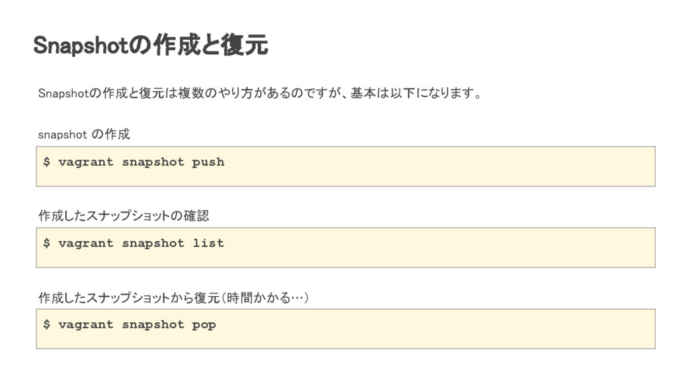Click 'snapshot' in the pop command
The image size is (677, 381).
click(153, 325)
